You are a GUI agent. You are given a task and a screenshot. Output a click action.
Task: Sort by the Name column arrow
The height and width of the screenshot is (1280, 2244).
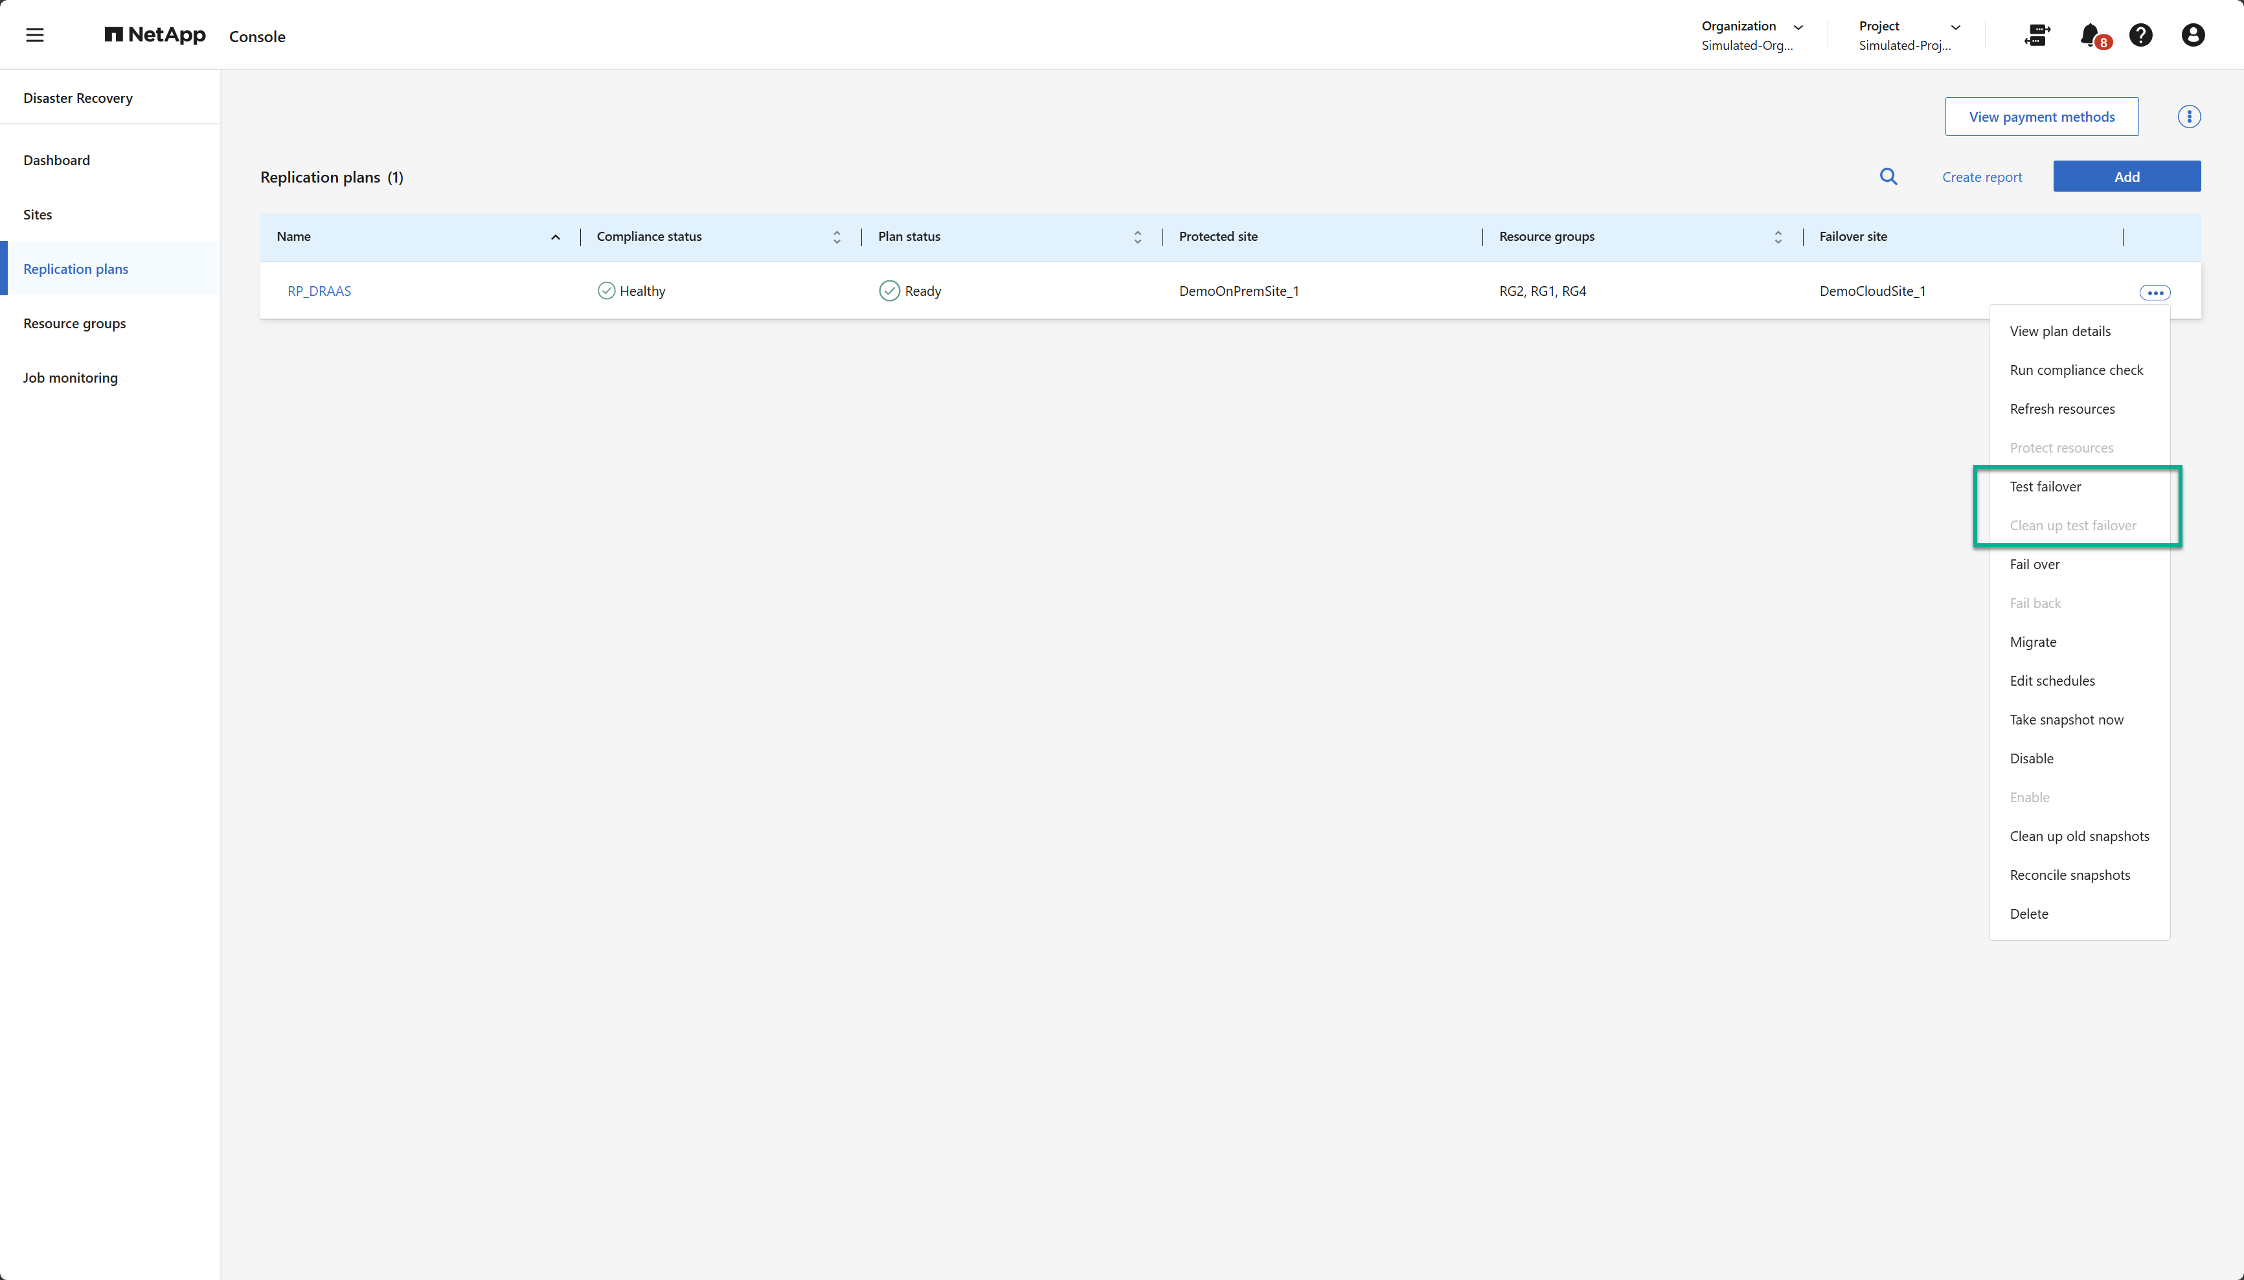pyautogui.click(x=555, y=238)
